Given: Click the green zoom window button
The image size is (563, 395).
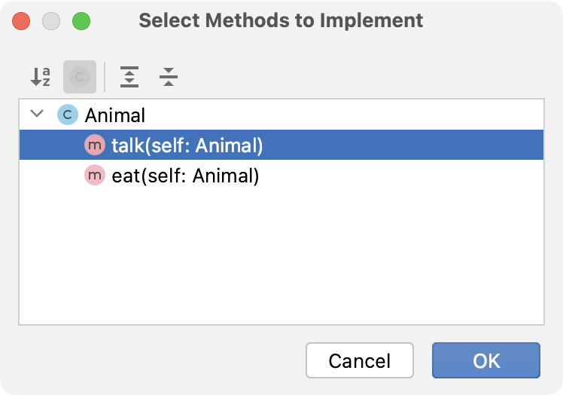Looking at the screenshot, I should 81,21.
